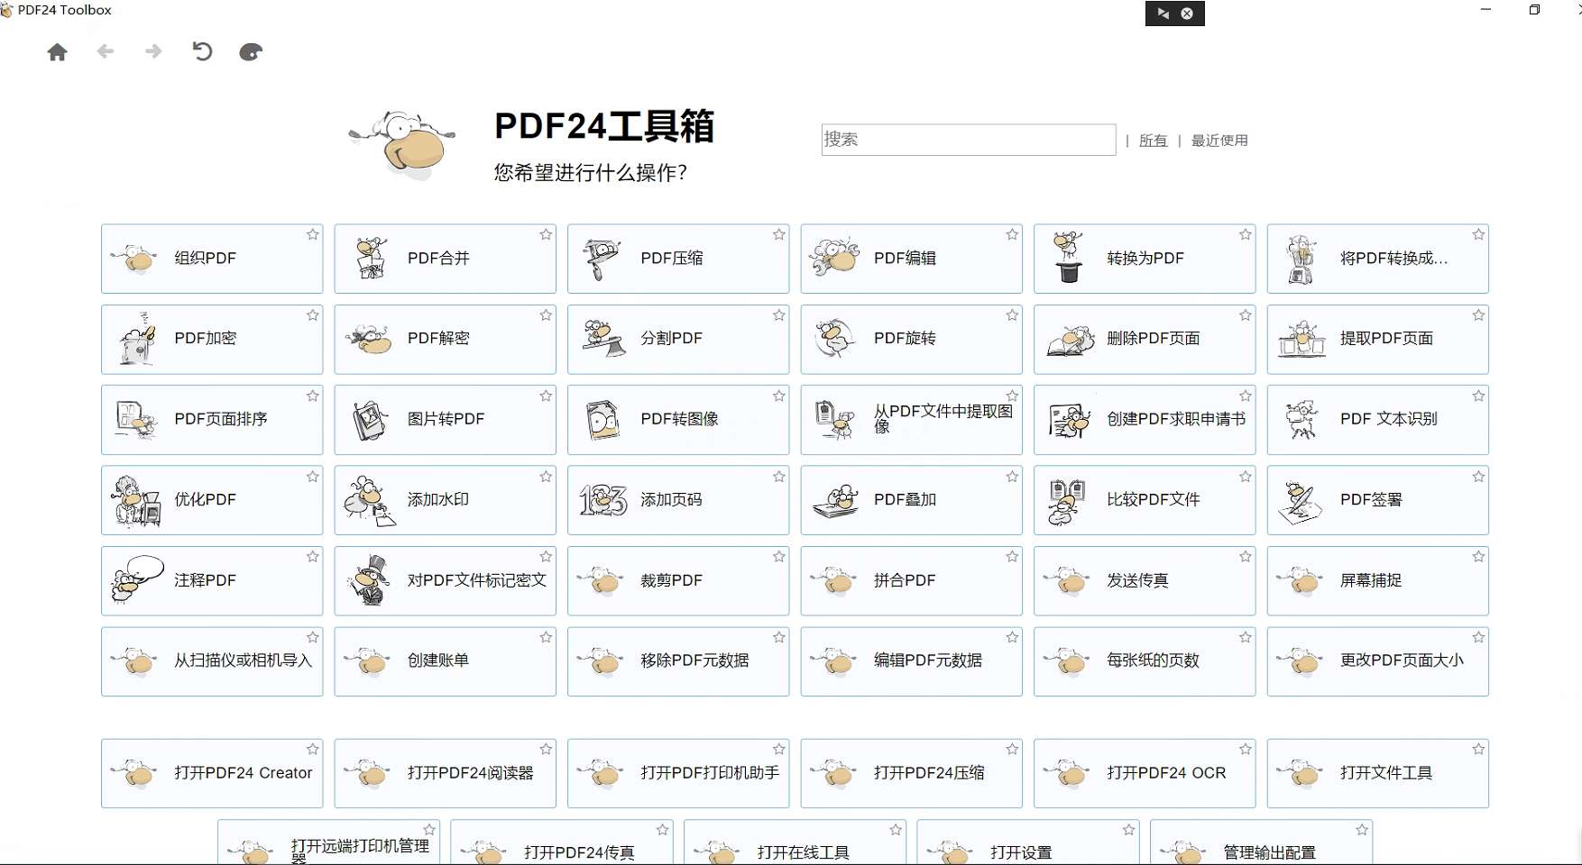Toggle the star on PDF编辑 tile
1582x865 pixels.
(x=1012, y=234)
